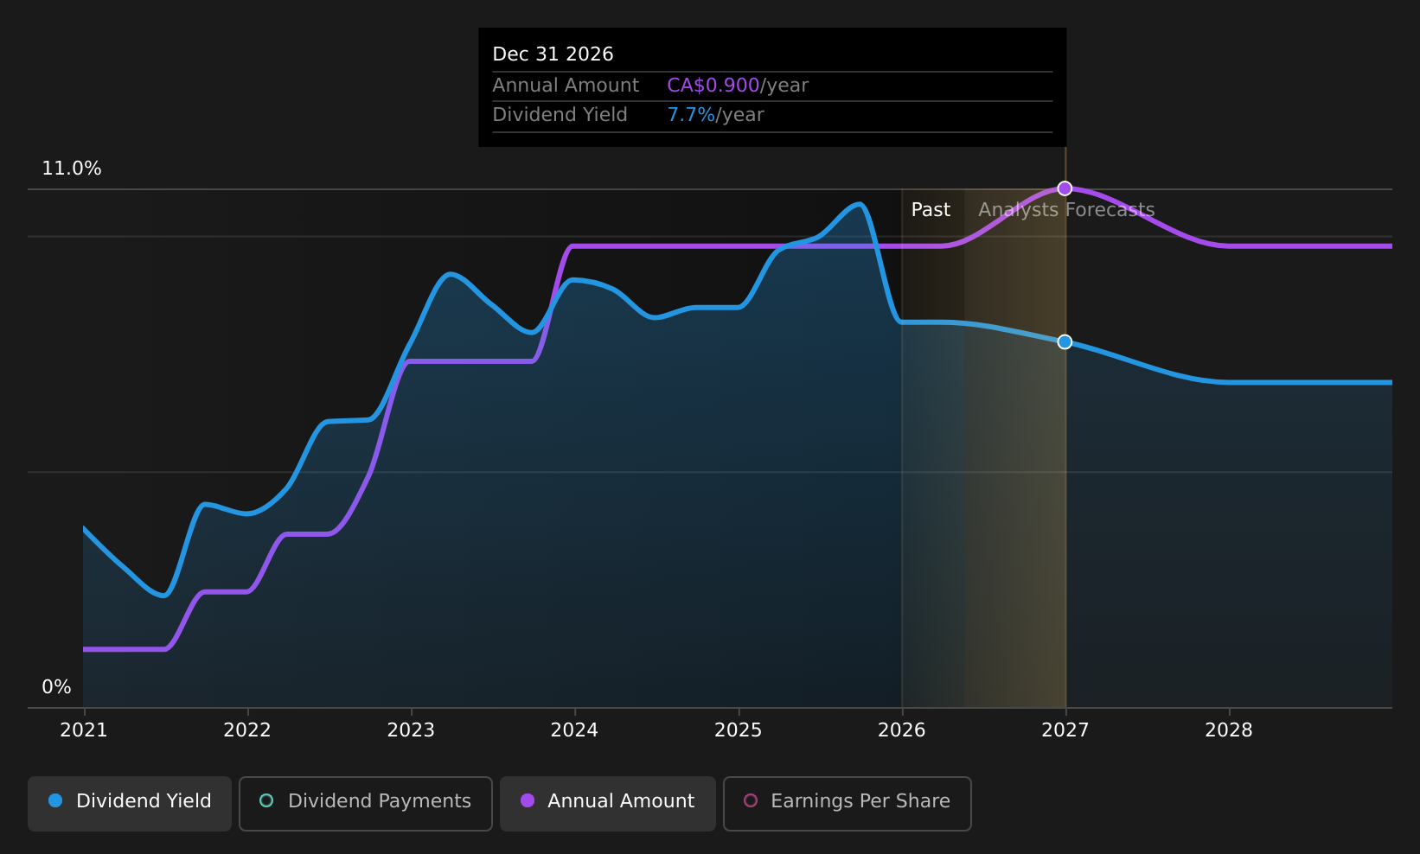This screenshot has width=1420, height=854.
Task: Enable the Dividend Payments series
Action: point(366,803)
